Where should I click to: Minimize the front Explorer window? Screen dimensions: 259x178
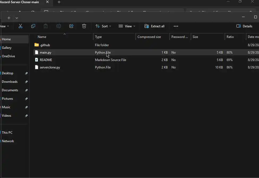tap(243, 17)
